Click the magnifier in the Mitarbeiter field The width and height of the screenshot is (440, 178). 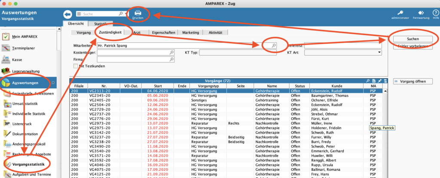click(x=274, y=45)
